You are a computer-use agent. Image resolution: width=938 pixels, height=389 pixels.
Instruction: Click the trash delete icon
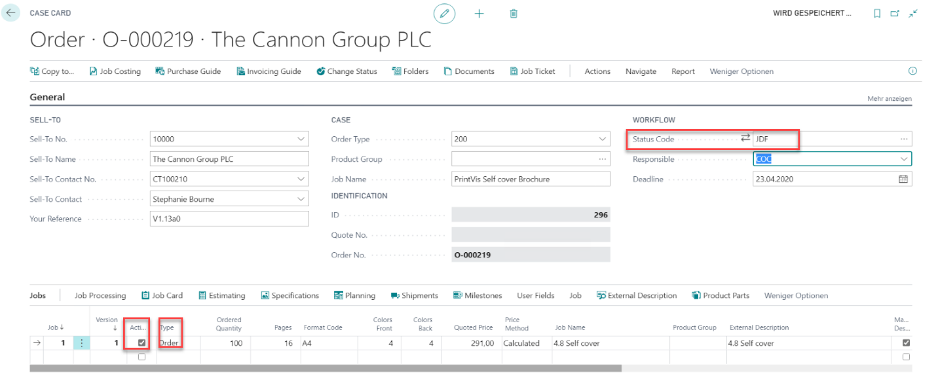pyautogui.click(x=514, y=13)
